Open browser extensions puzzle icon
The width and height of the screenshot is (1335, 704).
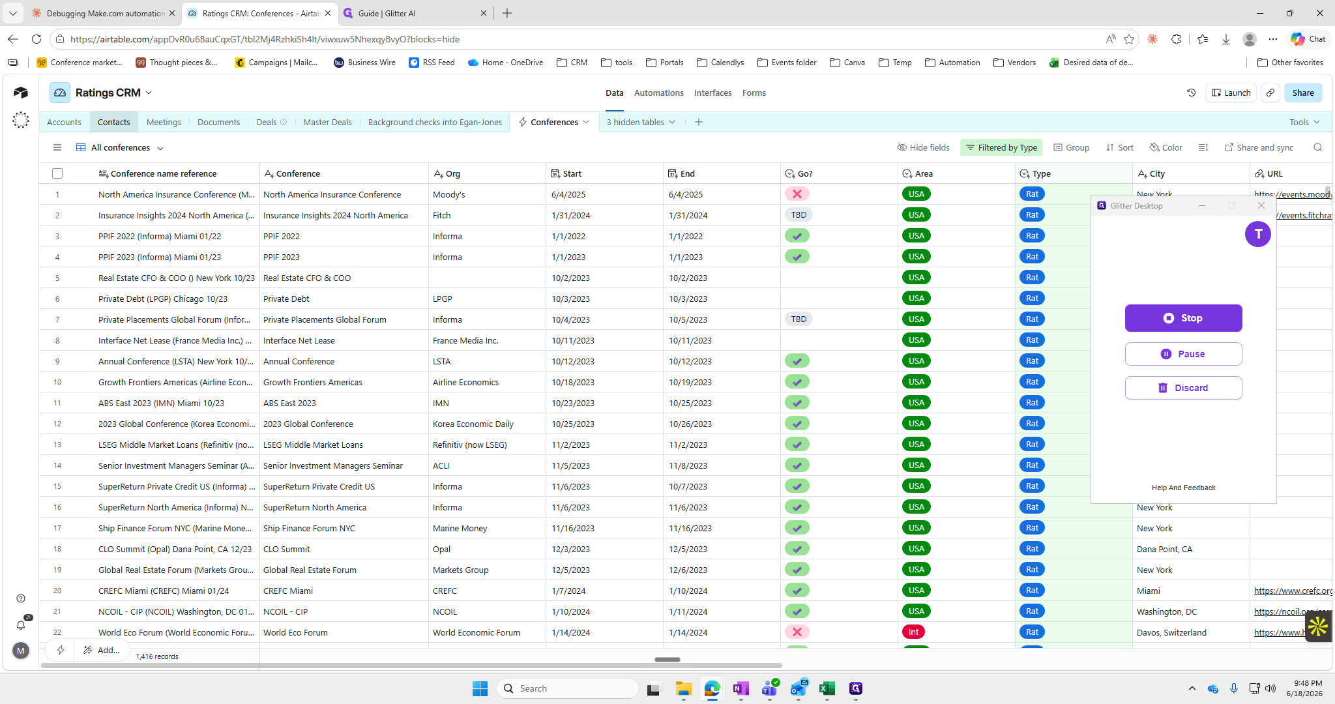(1176, 39)
